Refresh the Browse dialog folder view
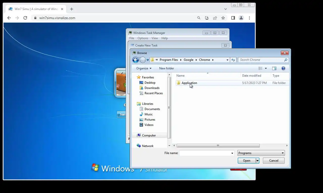Screen dimensions: 323x193 [x=233, y=60]
